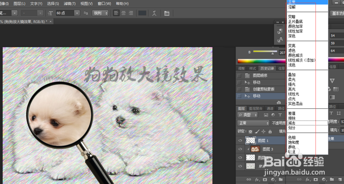This screenshot has height=184, width=344.
Task: Hide the 背景 layer via eye icon
Action: (x=240, y=166)
